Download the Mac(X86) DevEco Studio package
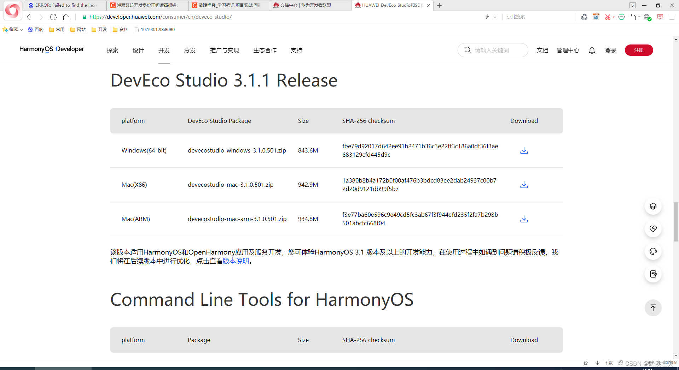 (x=524, y=185)
